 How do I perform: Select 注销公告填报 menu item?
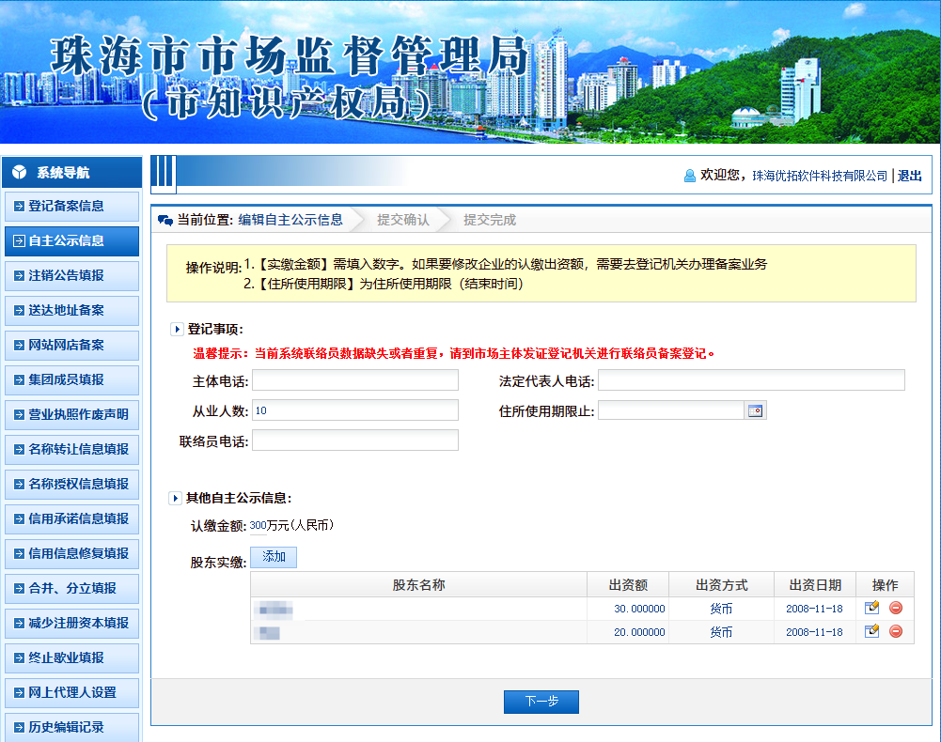click(71, 275)
